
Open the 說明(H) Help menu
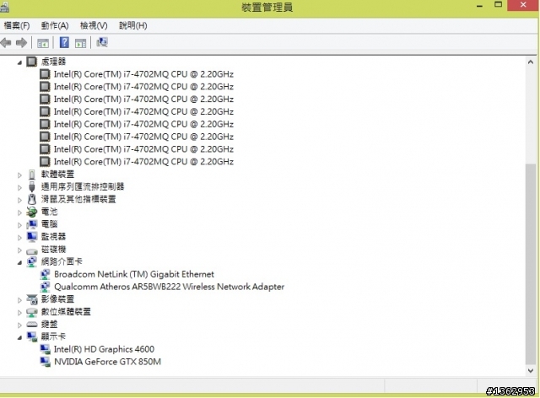[133, 25]
